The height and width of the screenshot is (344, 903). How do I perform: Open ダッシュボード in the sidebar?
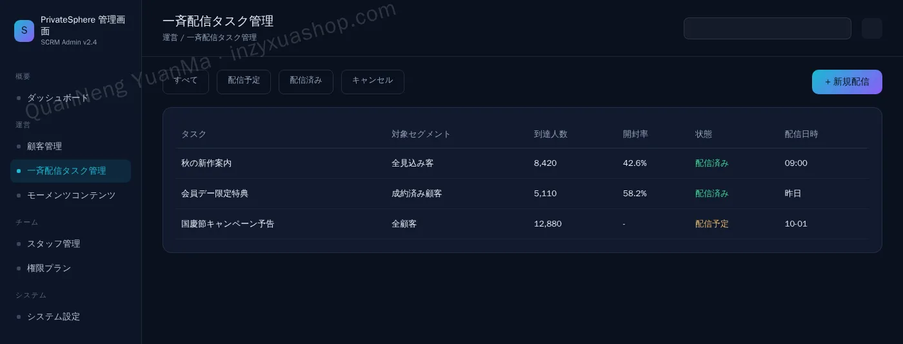coord(70,98)
